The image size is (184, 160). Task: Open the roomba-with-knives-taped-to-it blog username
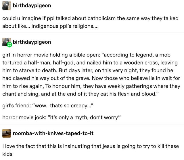click(53, 133)
